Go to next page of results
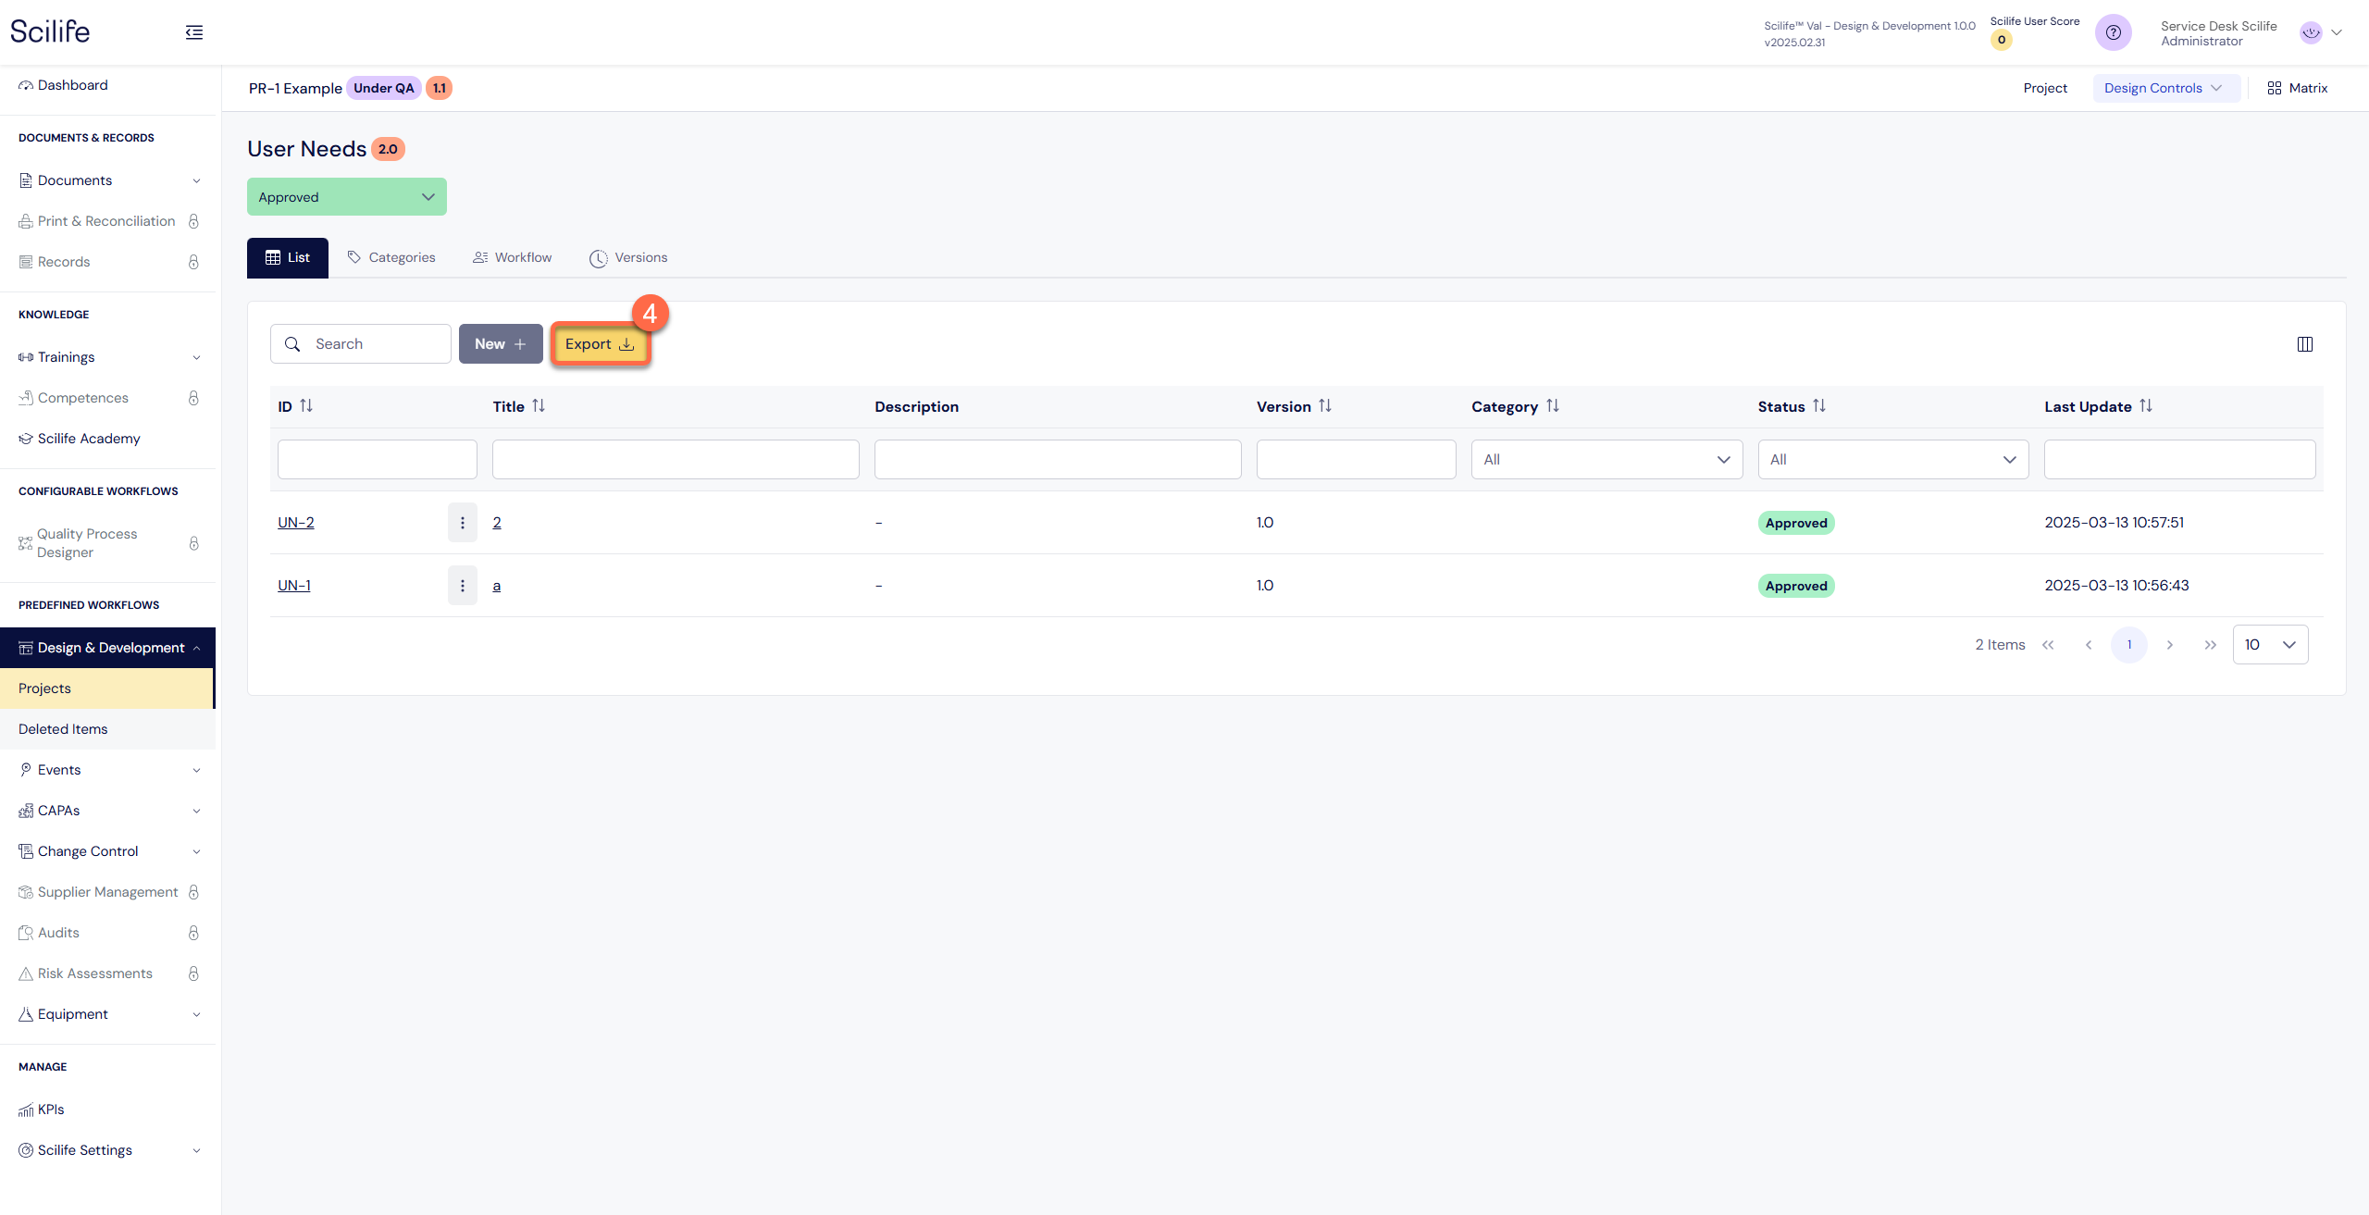The image size is (2369, 1215). [2170, 645]
